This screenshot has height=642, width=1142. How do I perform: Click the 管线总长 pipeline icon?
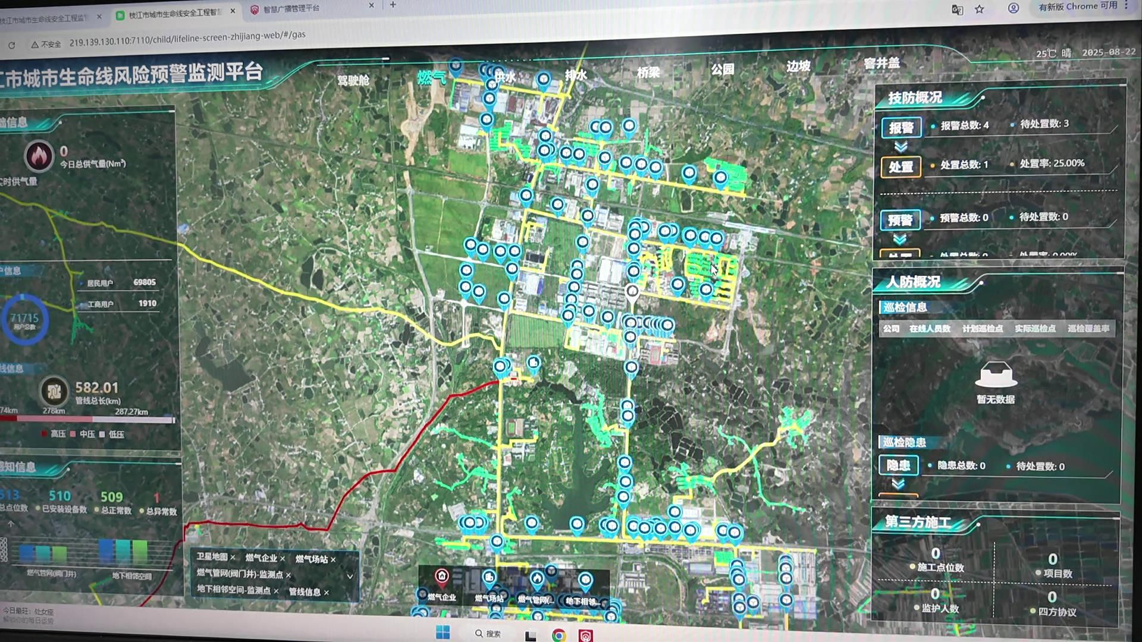click(54, 392)
